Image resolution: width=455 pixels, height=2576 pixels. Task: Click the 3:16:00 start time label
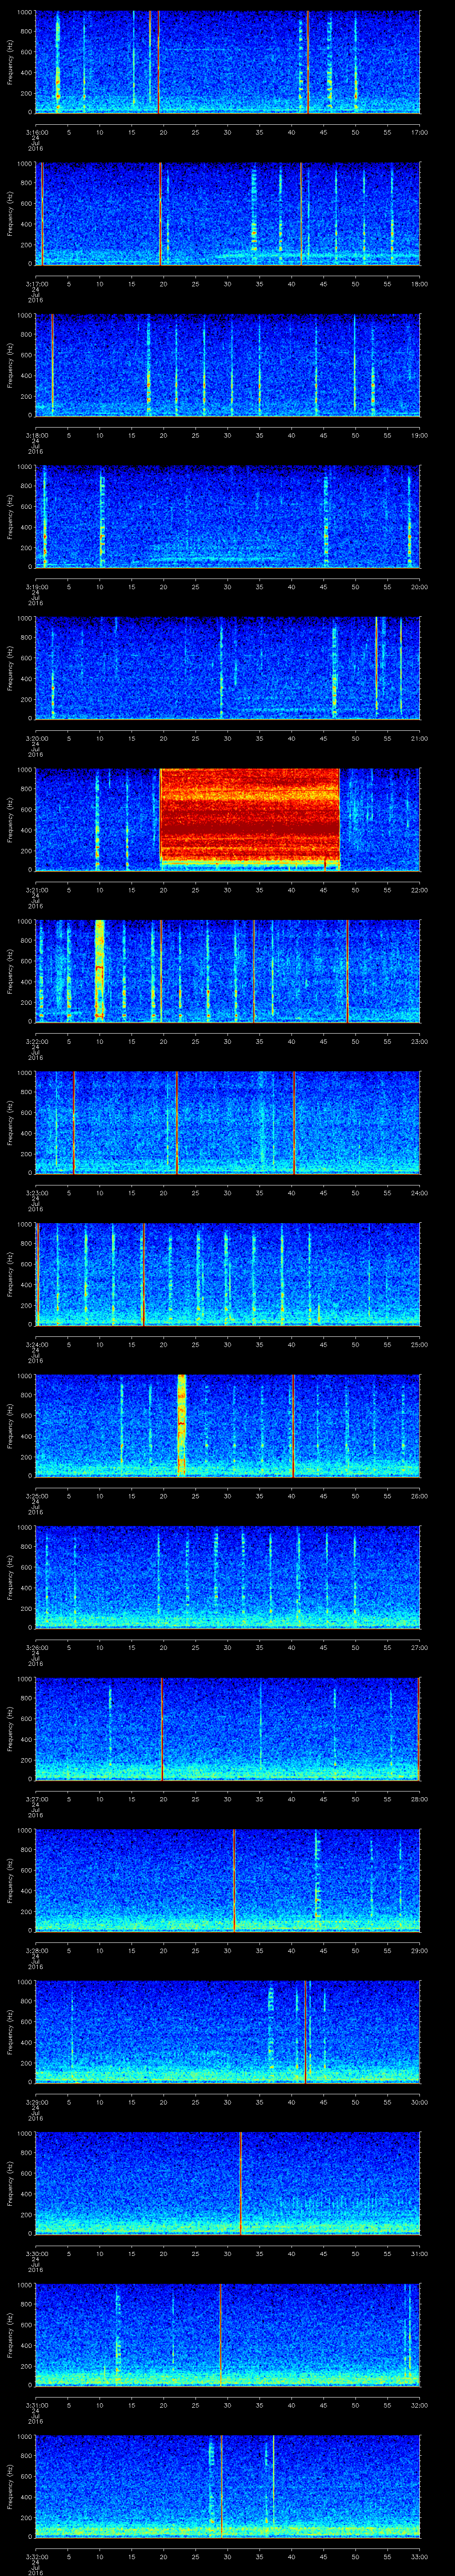(37, 132)
